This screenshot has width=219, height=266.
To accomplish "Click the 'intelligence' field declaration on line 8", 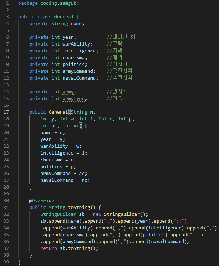I will click(79, 51).
